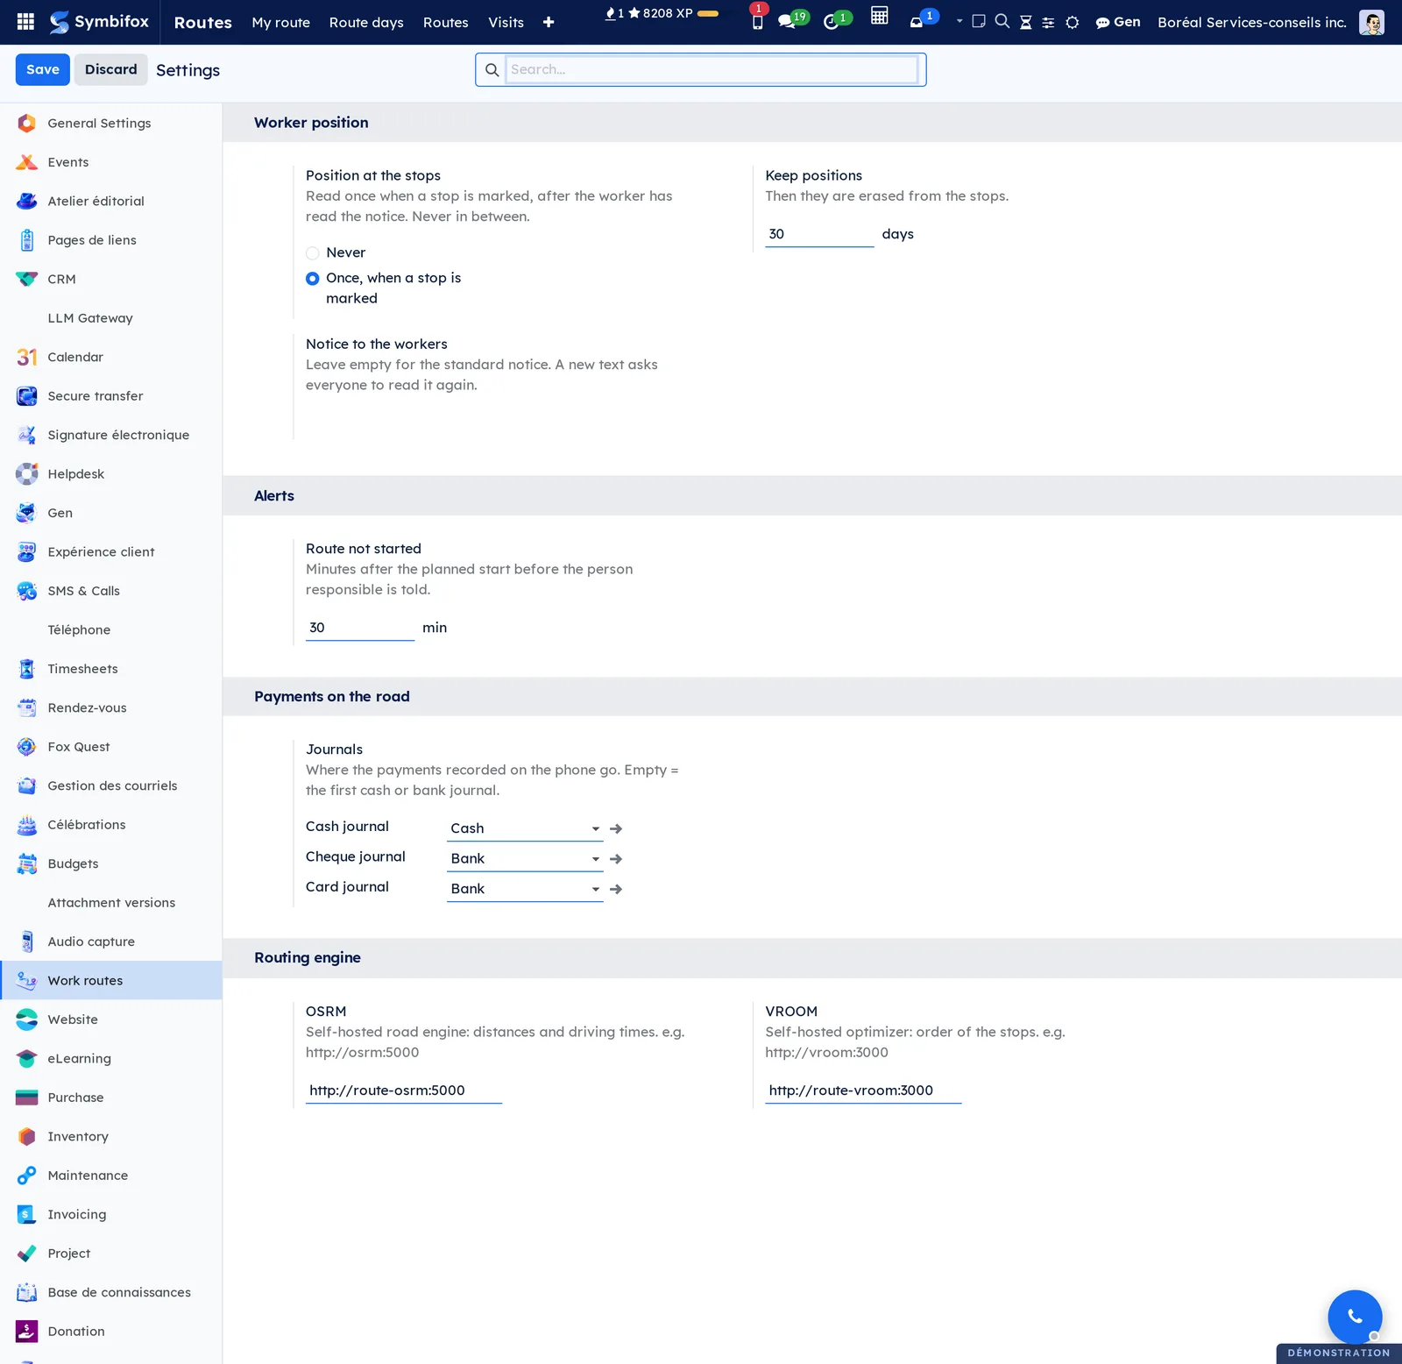Open the Routes menu item next to Route days

tap(446, 22)
